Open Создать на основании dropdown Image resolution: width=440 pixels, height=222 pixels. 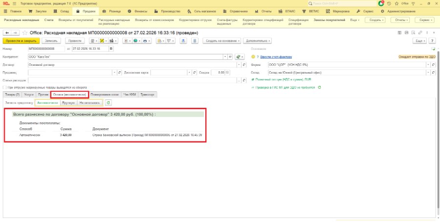[x=222, y=41]
